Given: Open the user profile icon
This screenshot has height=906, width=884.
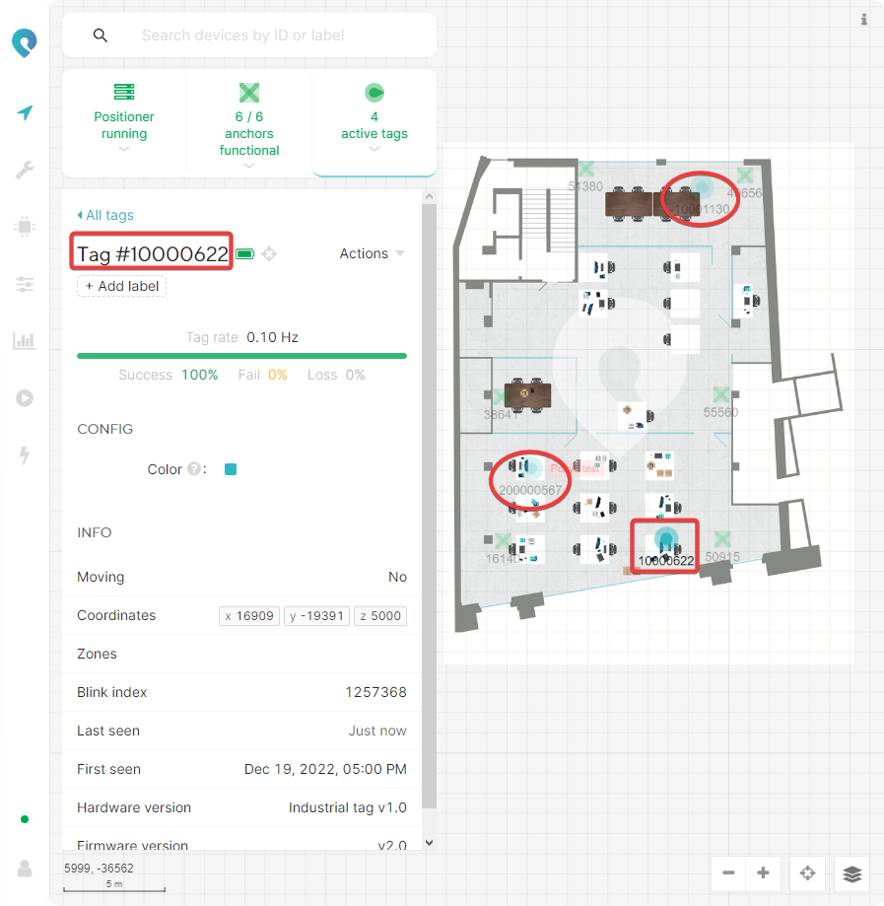Looking at the screenshot, I should 25,868.
